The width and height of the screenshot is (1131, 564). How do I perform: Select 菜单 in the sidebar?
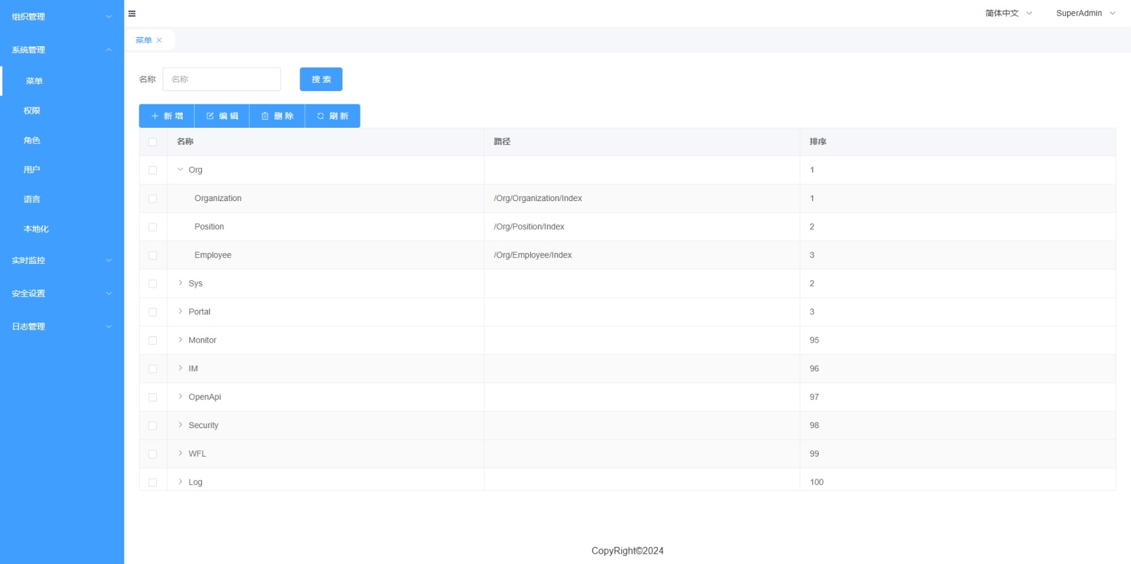(x=62, y=81)
